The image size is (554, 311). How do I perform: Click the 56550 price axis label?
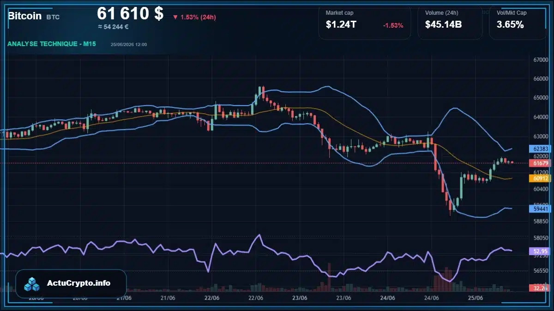(x=540, y=271)
